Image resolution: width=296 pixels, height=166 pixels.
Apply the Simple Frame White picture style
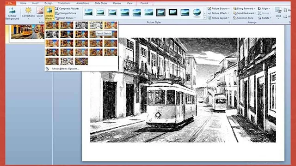point(88,12)
